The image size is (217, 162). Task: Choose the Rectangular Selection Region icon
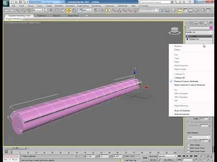tap(57, 10)
